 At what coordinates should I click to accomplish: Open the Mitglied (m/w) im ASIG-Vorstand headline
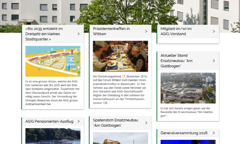176,31
